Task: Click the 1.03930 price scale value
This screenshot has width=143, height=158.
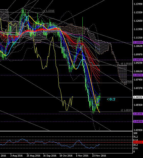Action: click(x=138, y=130)
